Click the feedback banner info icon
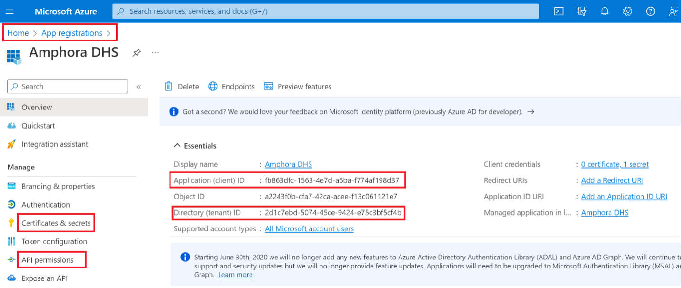Viewport: 681px width, 288px height. (174, 112)
